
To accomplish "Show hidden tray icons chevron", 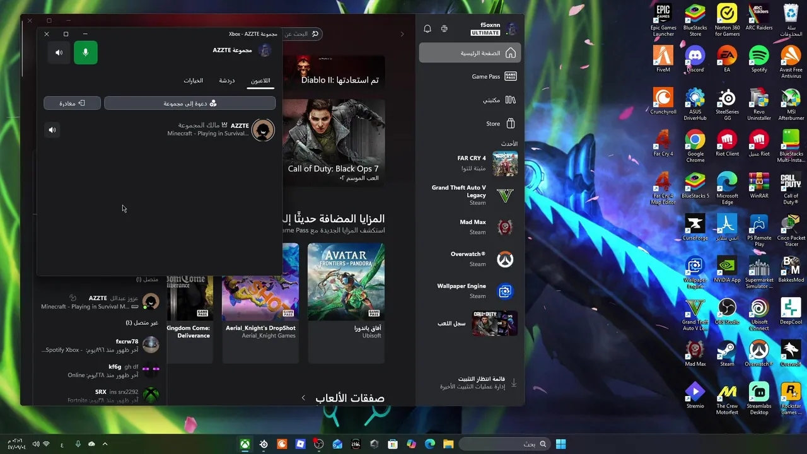I will (105, 445).
